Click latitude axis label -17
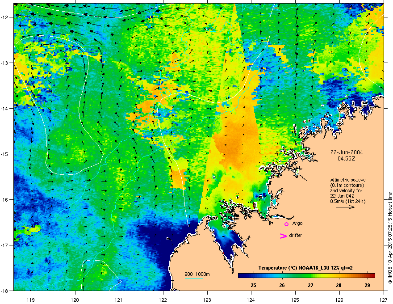The width and height of the screenshot is (393, 304). point(5,245)
